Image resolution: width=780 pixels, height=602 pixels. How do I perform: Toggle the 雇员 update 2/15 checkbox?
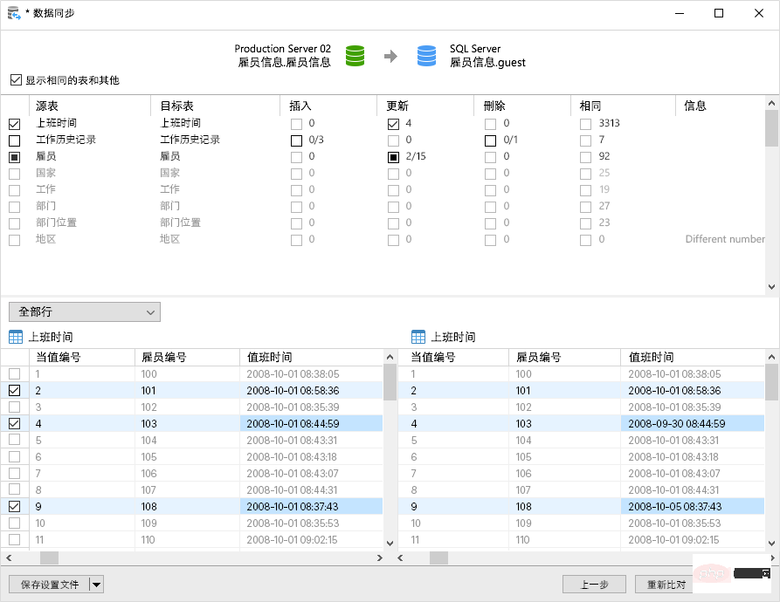coord(393,157)
